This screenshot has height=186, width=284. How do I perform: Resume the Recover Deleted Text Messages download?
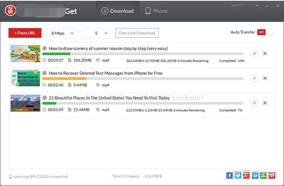click(254, 78)
